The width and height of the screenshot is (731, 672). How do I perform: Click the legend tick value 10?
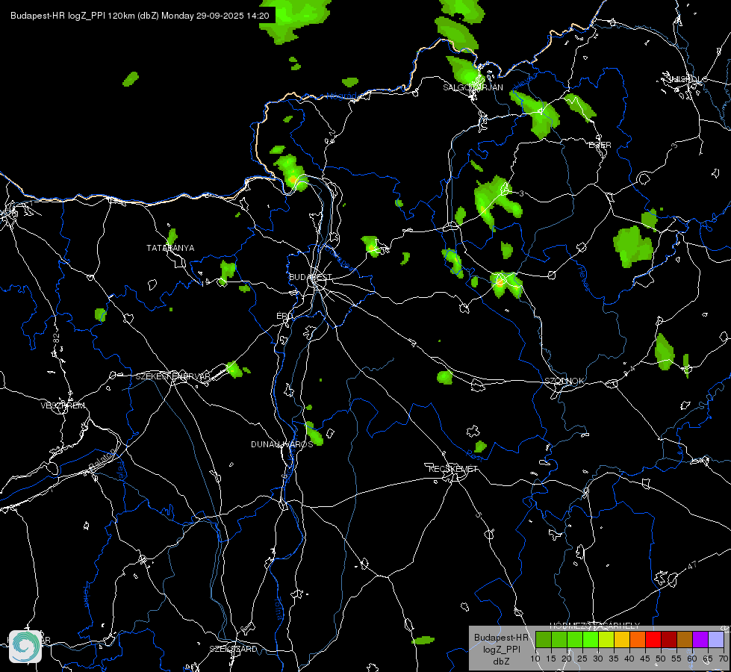point(535,659)
